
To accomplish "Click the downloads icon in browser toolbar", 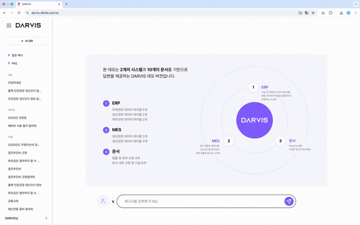I will [342, 13].
